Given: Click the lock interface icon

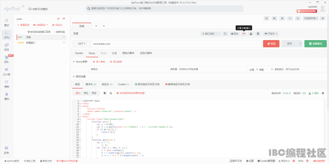Looking at the screenshot, I should (x=251, y=34).
